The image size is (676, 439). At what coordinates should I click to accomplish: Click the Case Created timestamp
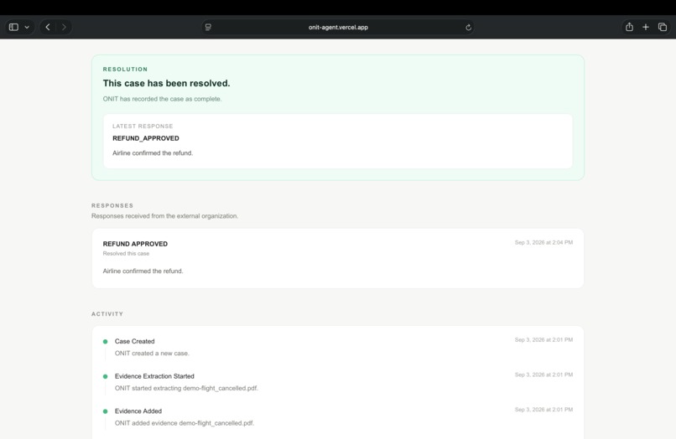click(x=543, y=340)
